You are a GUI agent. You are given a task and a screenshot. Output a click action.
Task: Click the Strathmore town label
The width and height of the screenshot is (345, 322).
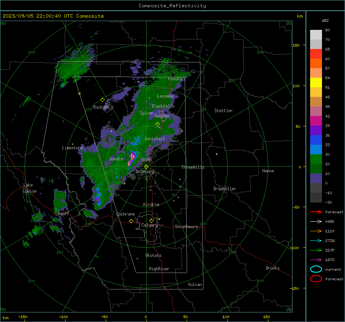186,227
